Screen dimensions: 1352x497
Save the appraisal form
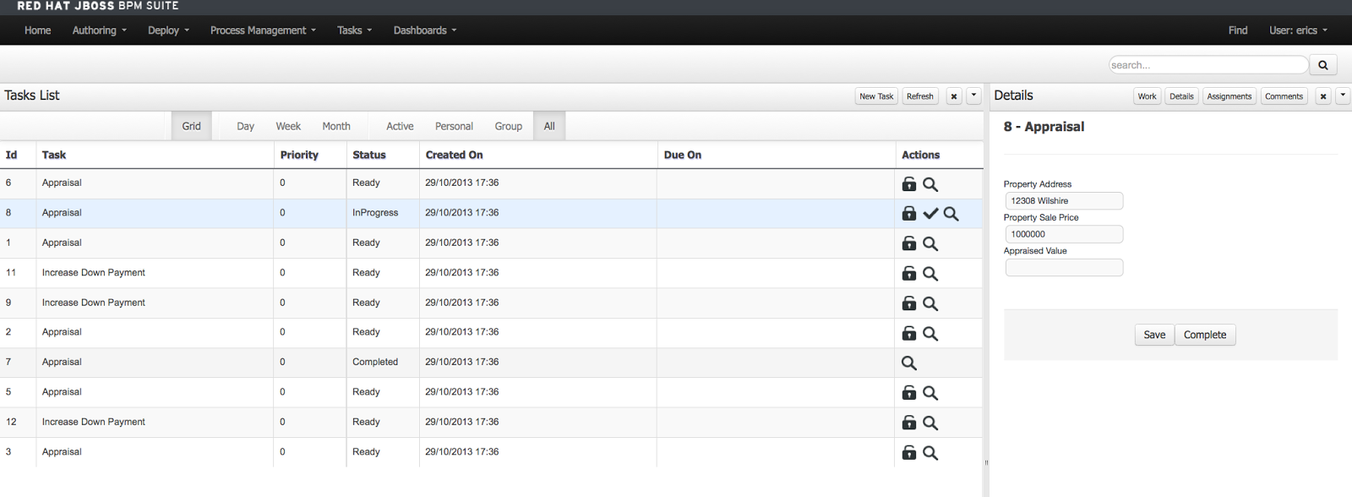(x=1154, y=335)
